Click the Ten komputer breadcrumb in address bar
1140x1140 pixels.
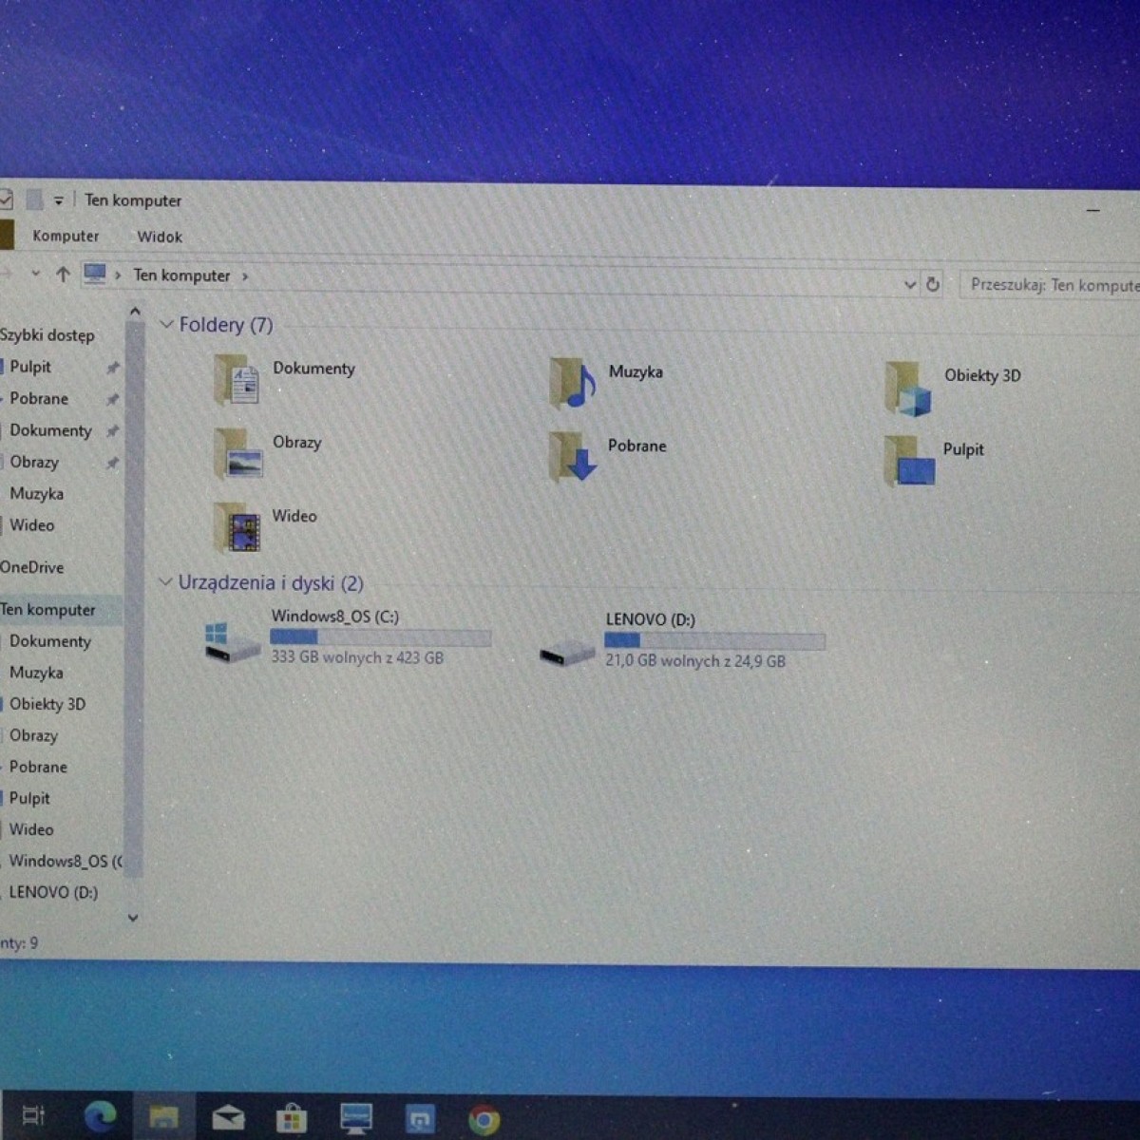(181, 275)
